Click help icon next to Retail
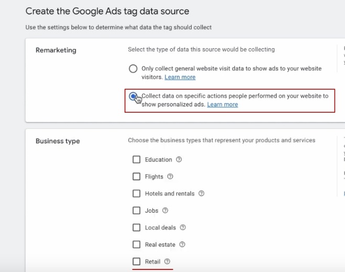The width and height of the screenshot is (345, 272). coord(168,262)
